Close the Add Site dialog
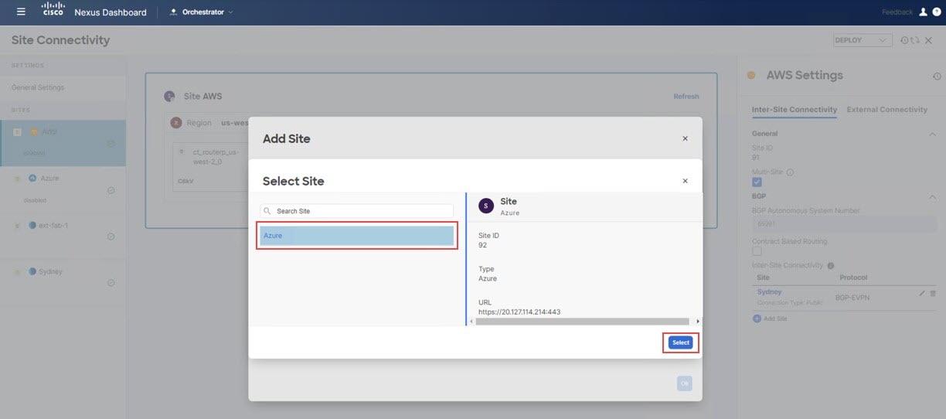This screenshot has height=419, width=946. 685,138
